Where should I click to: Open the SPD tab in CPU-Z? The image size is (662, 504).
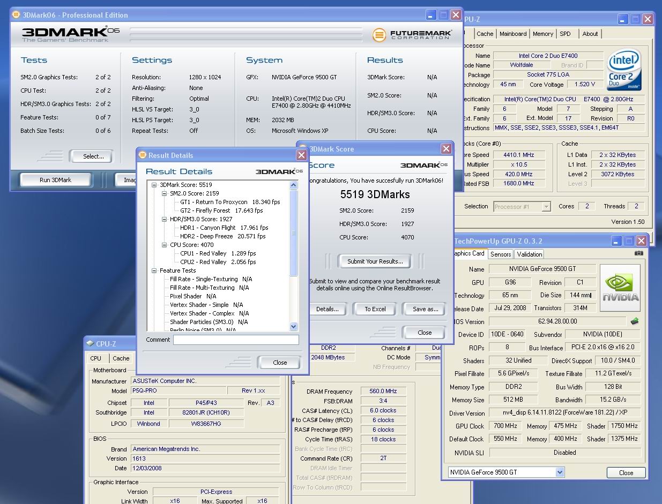pos(565,34)
